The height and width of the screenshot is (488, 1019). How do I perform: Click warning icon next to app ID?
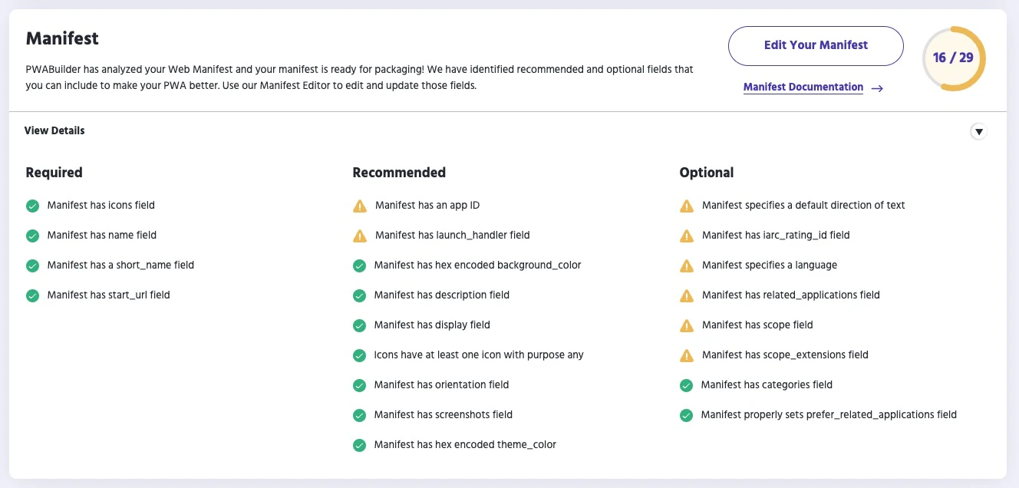[x=360, y=206]
